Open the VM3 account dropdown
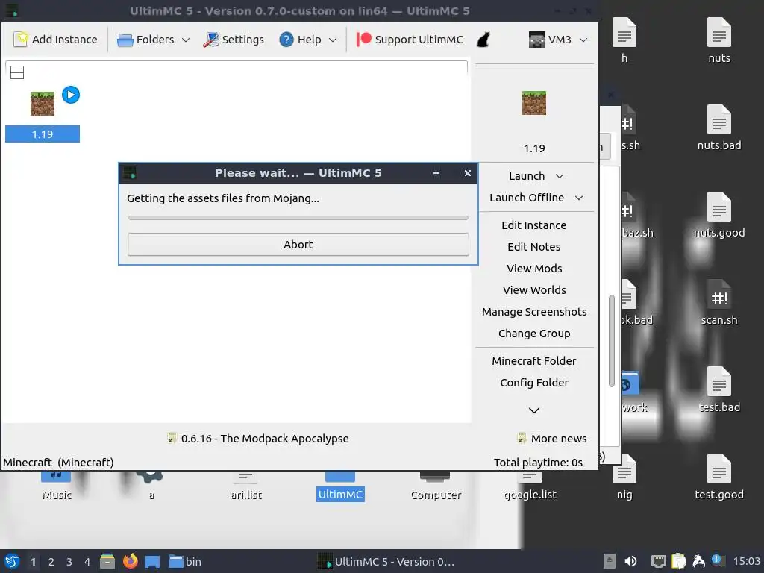Image resolution: width=764 pixels, height=573 pixels. (x=583, y=40)
